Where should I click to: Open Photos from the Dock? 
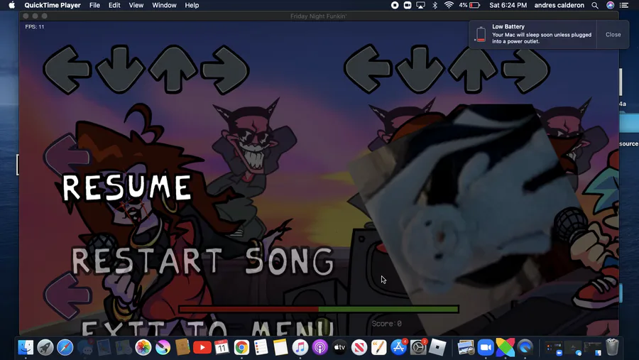point(143,347)
